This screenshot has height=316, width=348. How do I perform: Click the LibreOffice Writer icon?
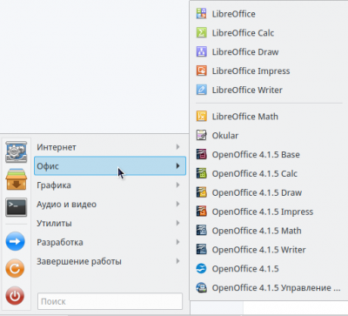pyautogui.click(x=201, y=90)
